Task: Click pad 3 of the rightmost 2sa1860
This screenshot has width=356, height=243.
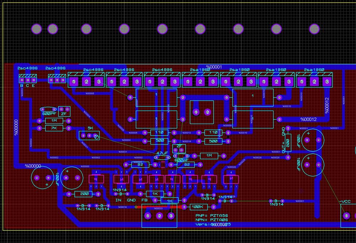Action: [326, 82]
